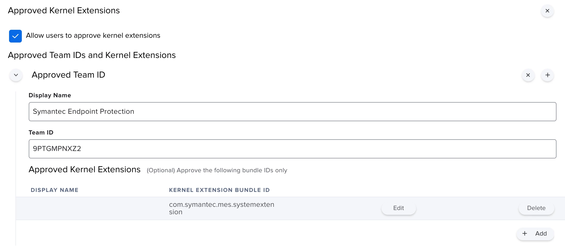Click the KERNEL EXTENSION BUNDLE ID column header
This screenshot has width=565, height=252.
tap(219, 190)
